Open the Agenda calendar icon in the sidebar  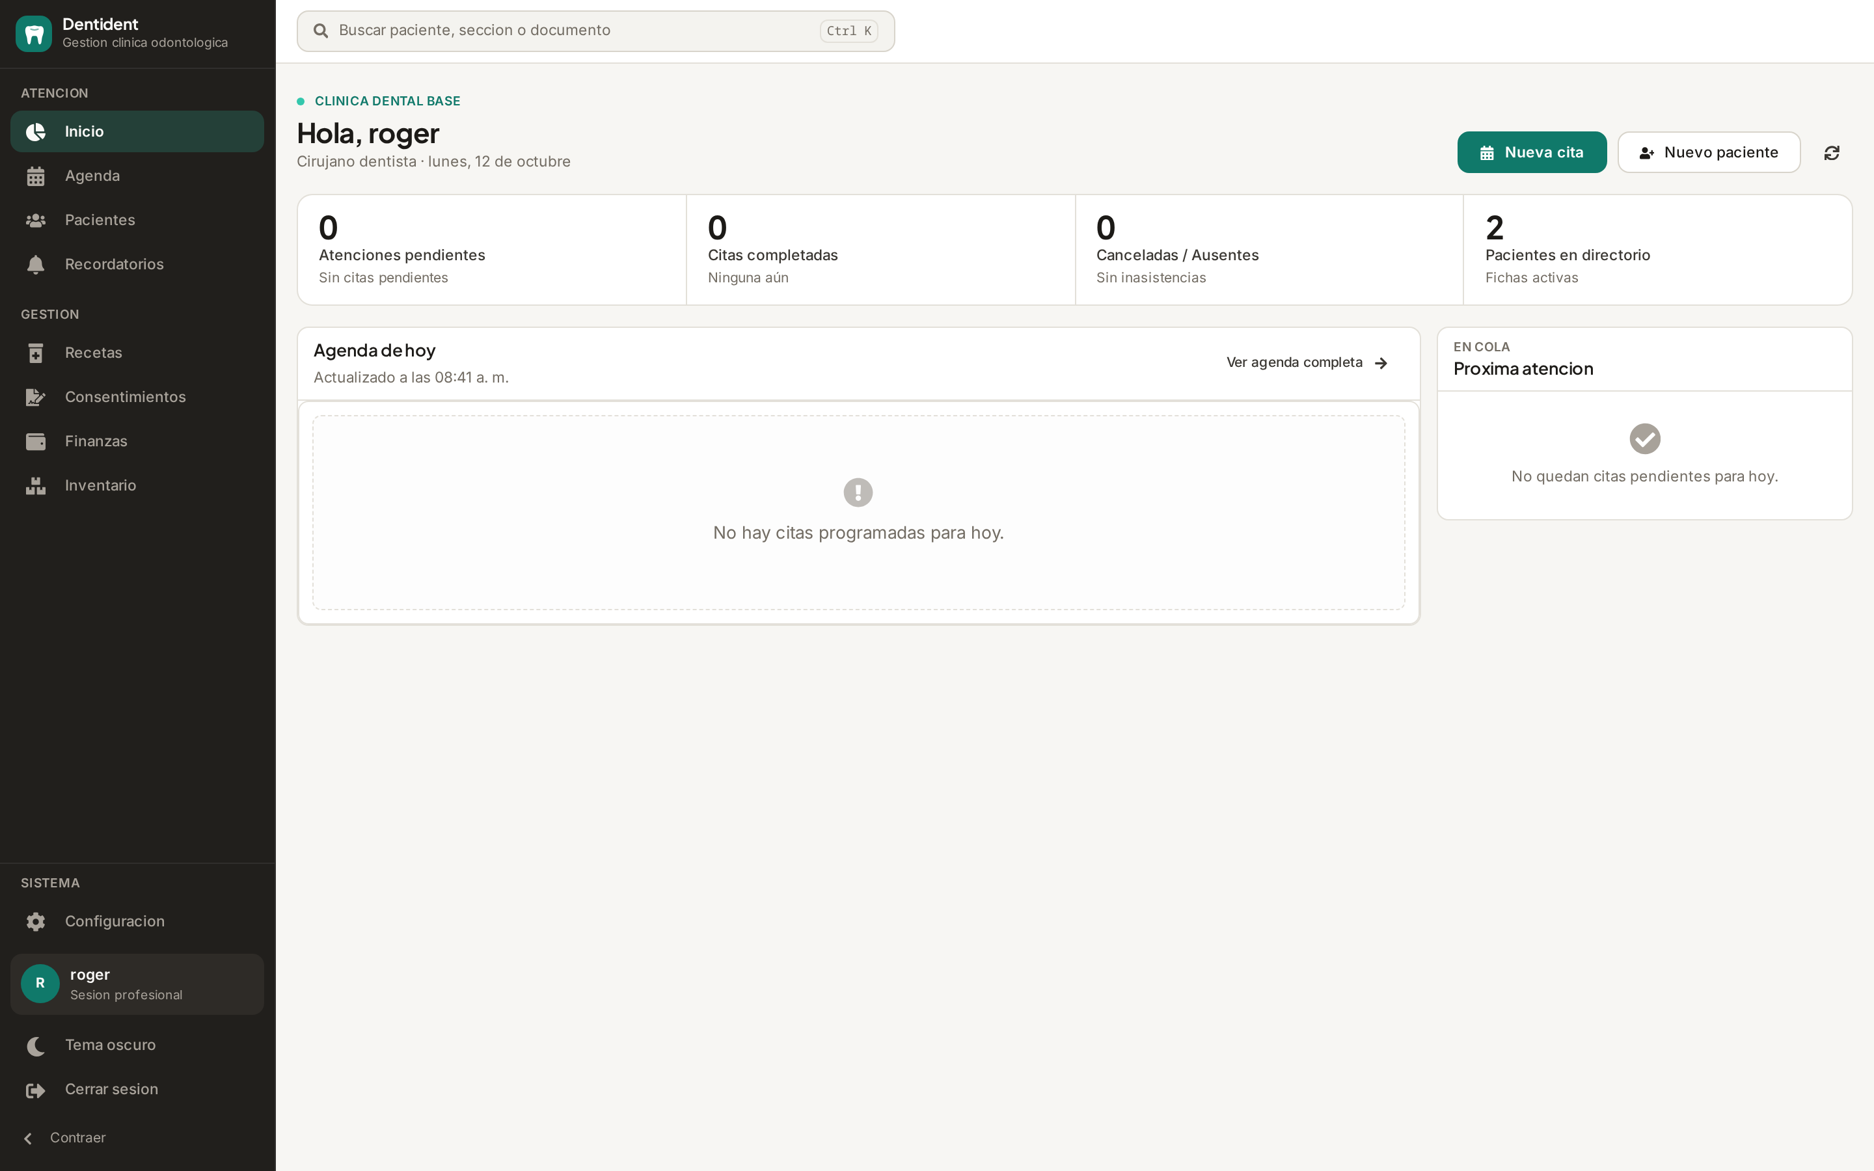tap(36, 176)
